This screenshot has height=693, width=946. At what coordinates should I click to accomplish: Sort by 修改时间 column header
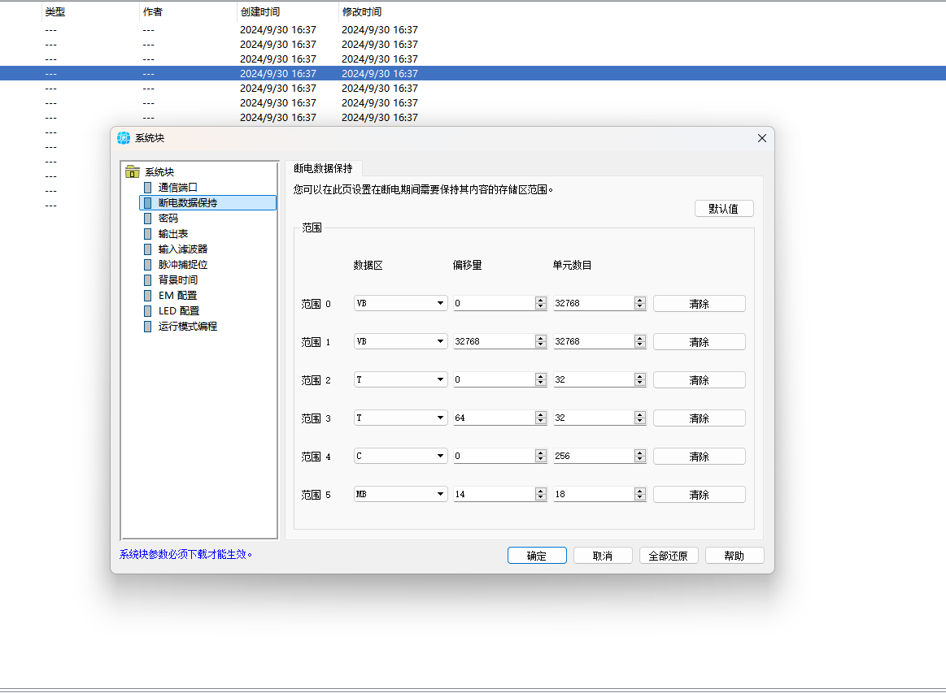click(x=362, y=11)
